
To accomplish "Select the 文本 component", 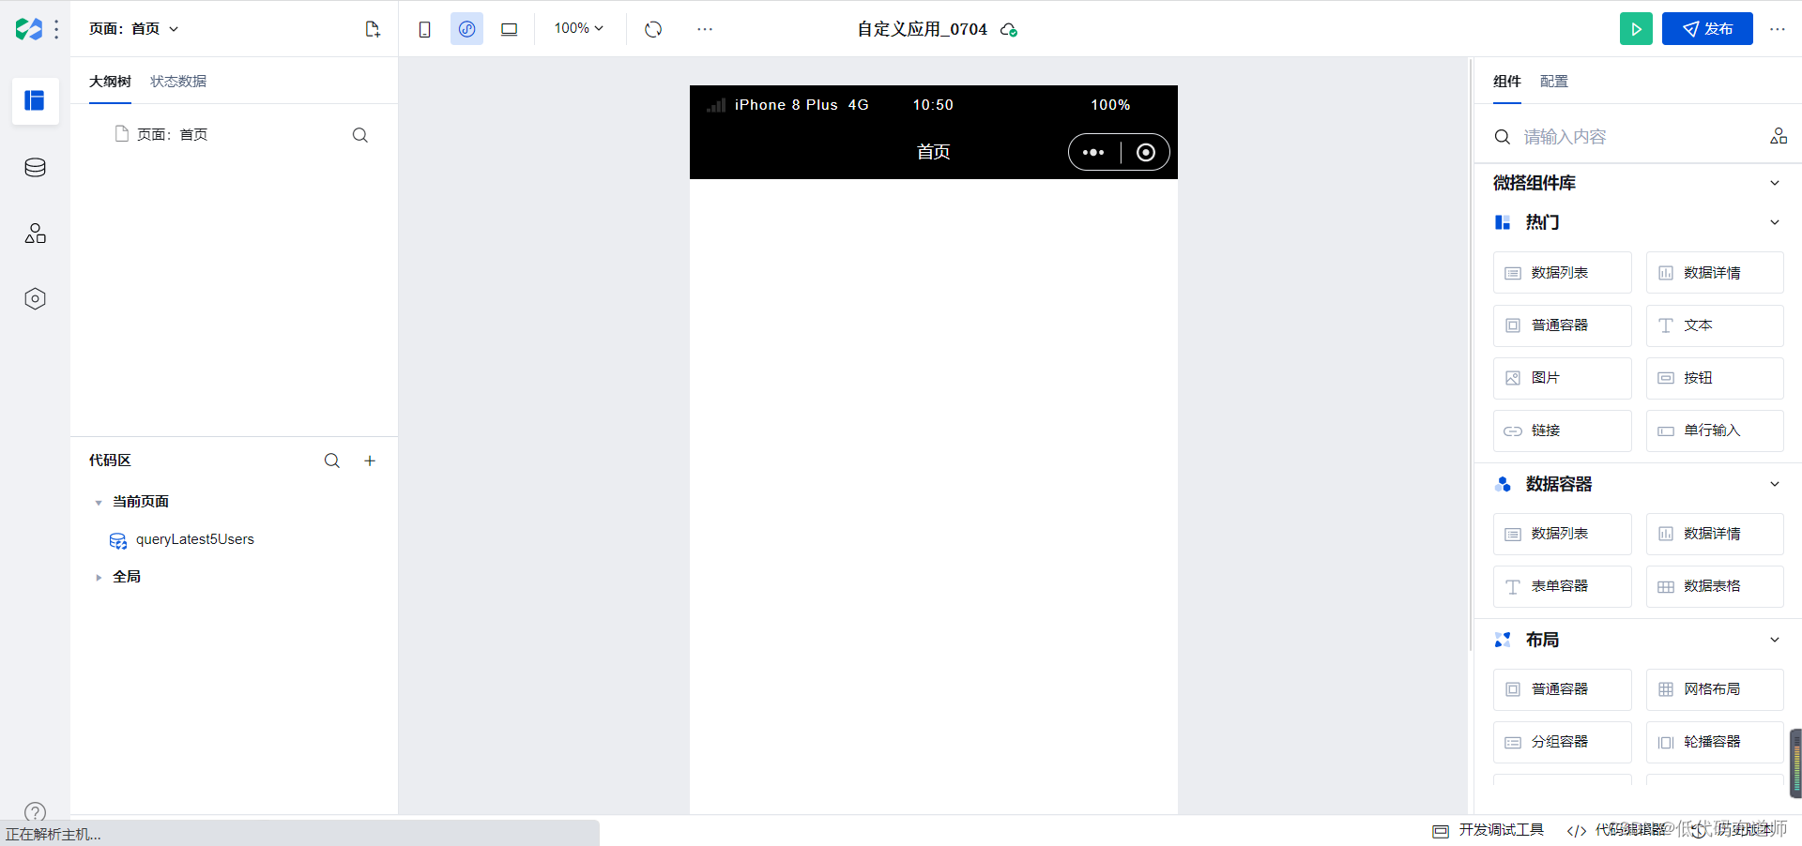I will click(1715, 325).
